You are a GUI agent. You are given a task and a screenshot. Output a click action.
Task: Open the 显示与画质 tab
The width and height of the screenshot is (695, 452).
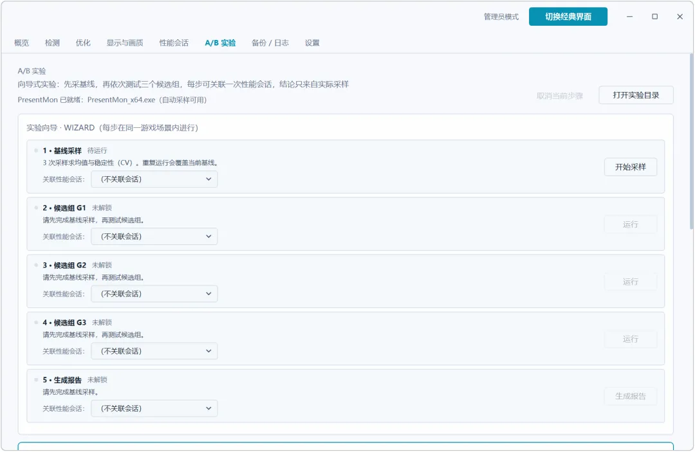(x=125, y=43)
